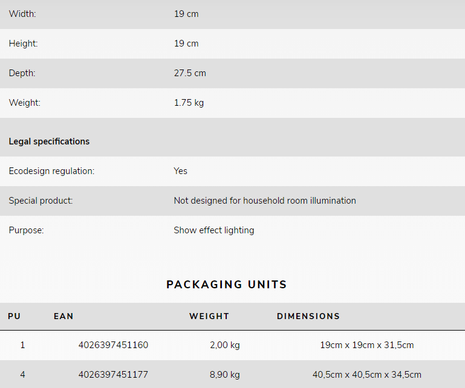Click the PU column header
Viewport: 465px width, 388px height.
[15, 316]
